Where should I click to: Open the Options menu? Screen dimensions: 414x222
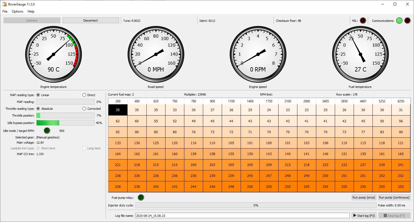coord(17,11)
